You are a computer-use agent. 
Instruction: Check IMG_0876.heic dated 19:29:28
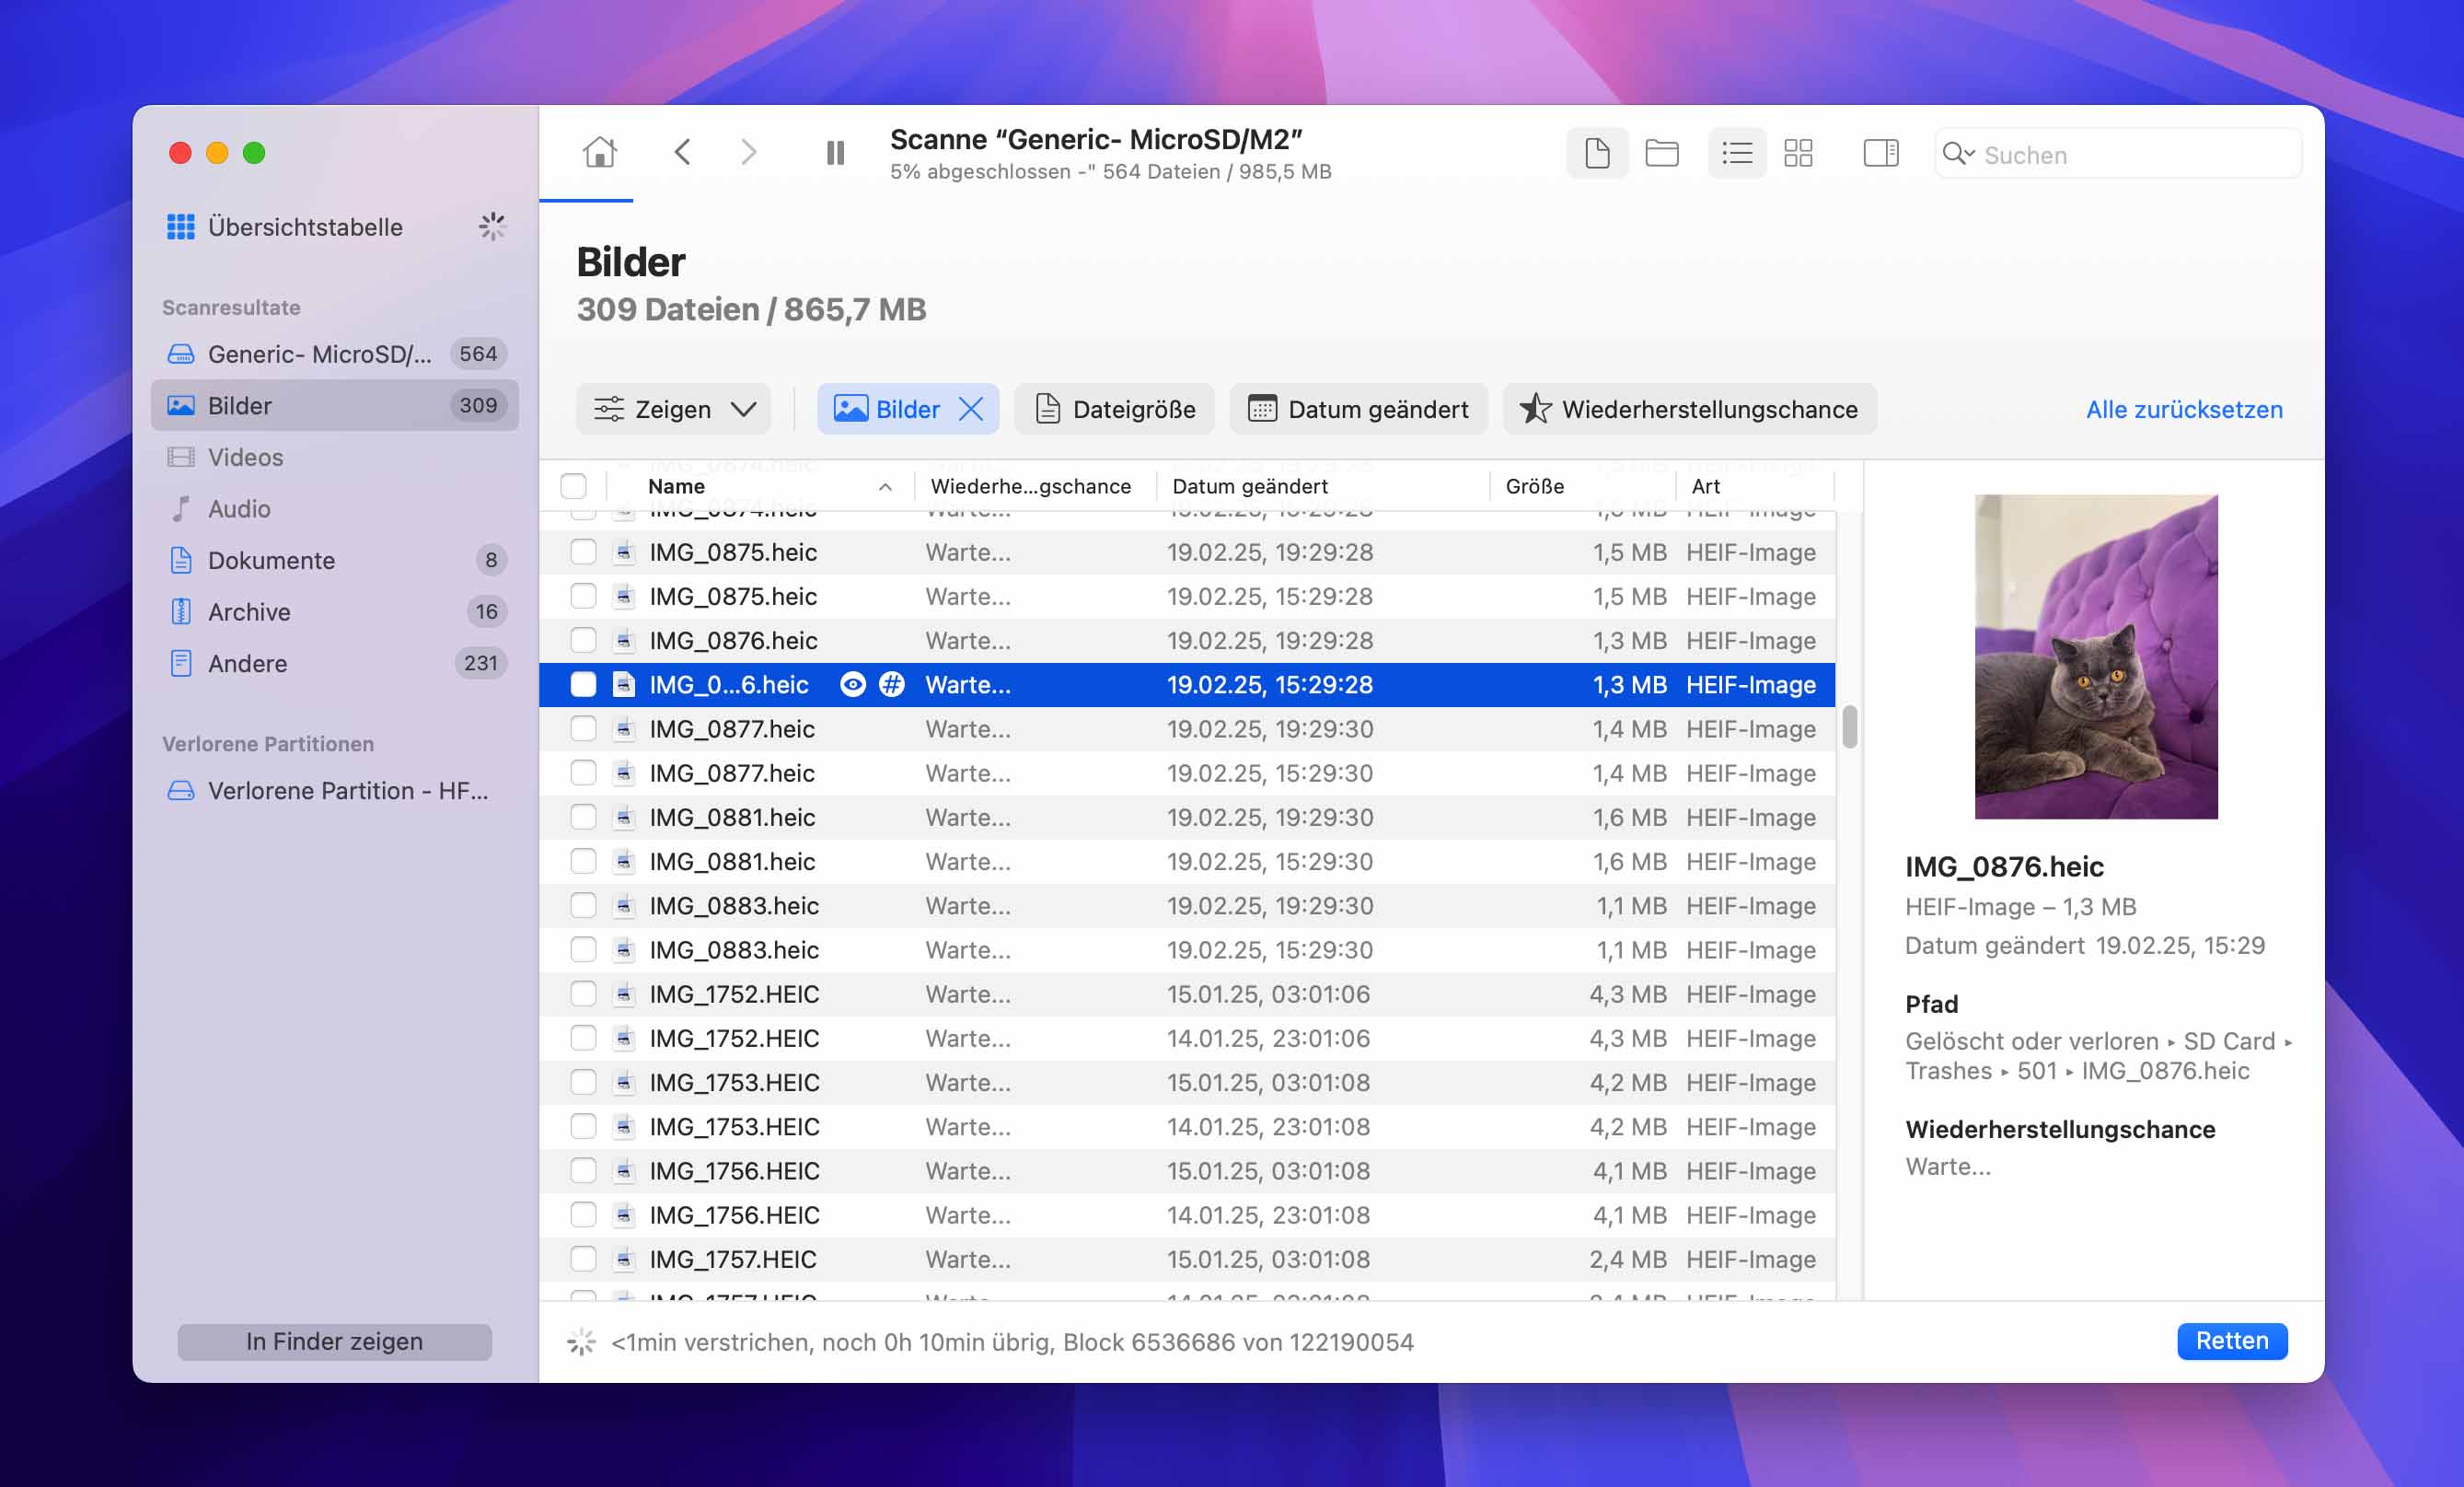(x=583, y=639)
